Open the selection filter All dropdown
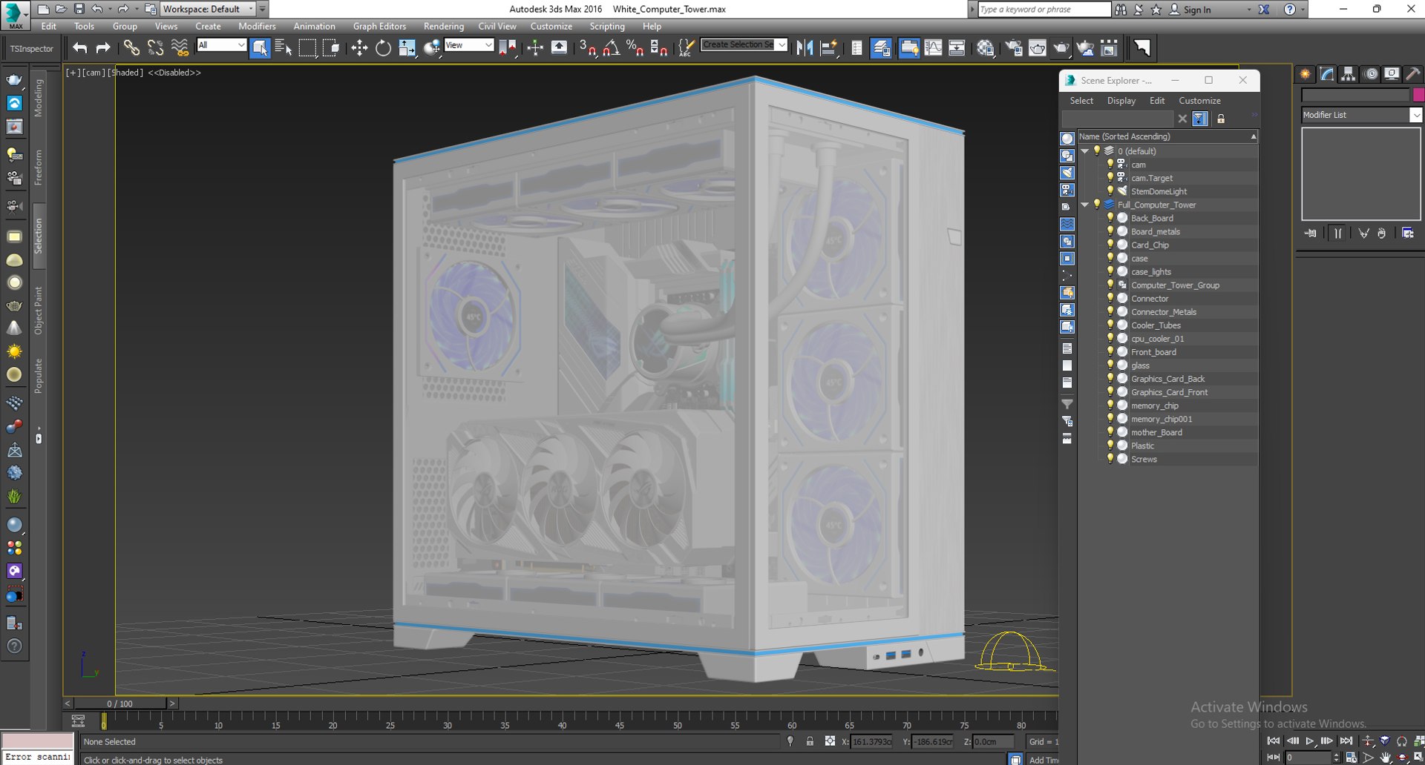Image resolution: width=1425 pixels, height=765 pixels. point(221,45)
